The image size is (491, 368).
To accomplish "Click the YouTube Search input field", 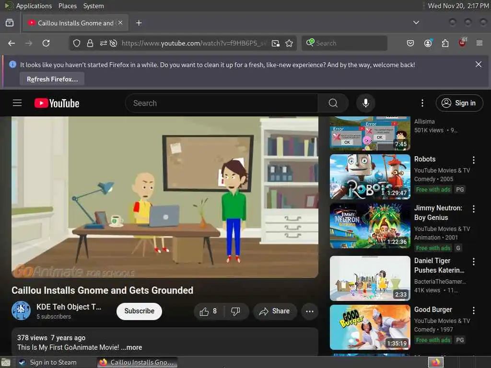I will click(x=222, y=103).
